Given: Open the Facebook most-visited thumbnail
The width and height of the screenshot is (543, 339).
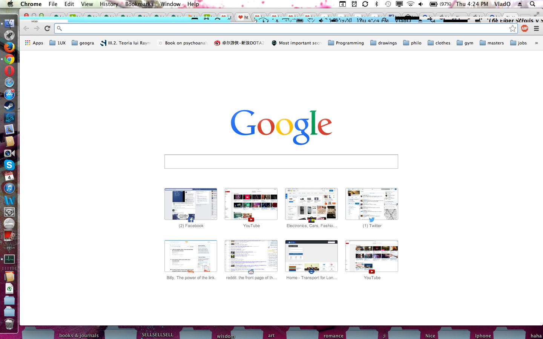Looking at the screenshot, I should [x=191, y=204].
